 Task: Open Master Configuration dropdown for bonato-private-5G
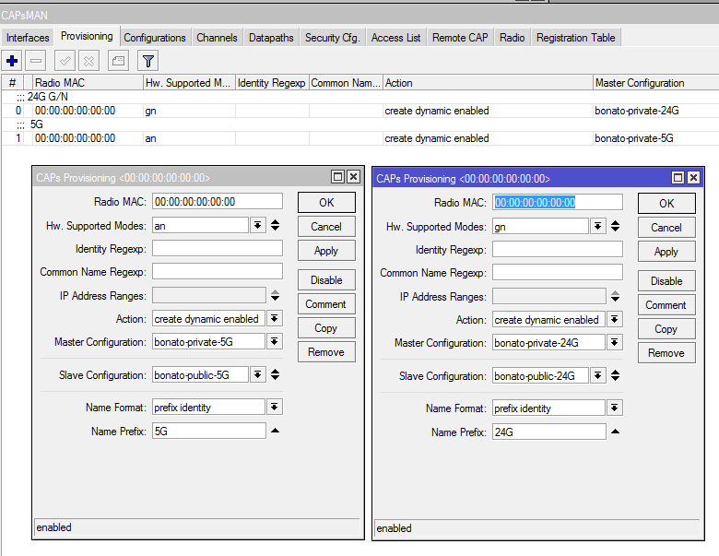pyautogui.click(x=274, y=341)
